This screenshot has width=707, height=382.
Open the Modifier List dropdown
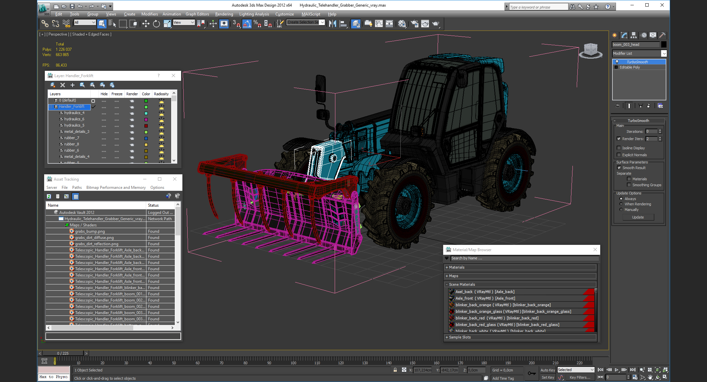coord(664,53)
